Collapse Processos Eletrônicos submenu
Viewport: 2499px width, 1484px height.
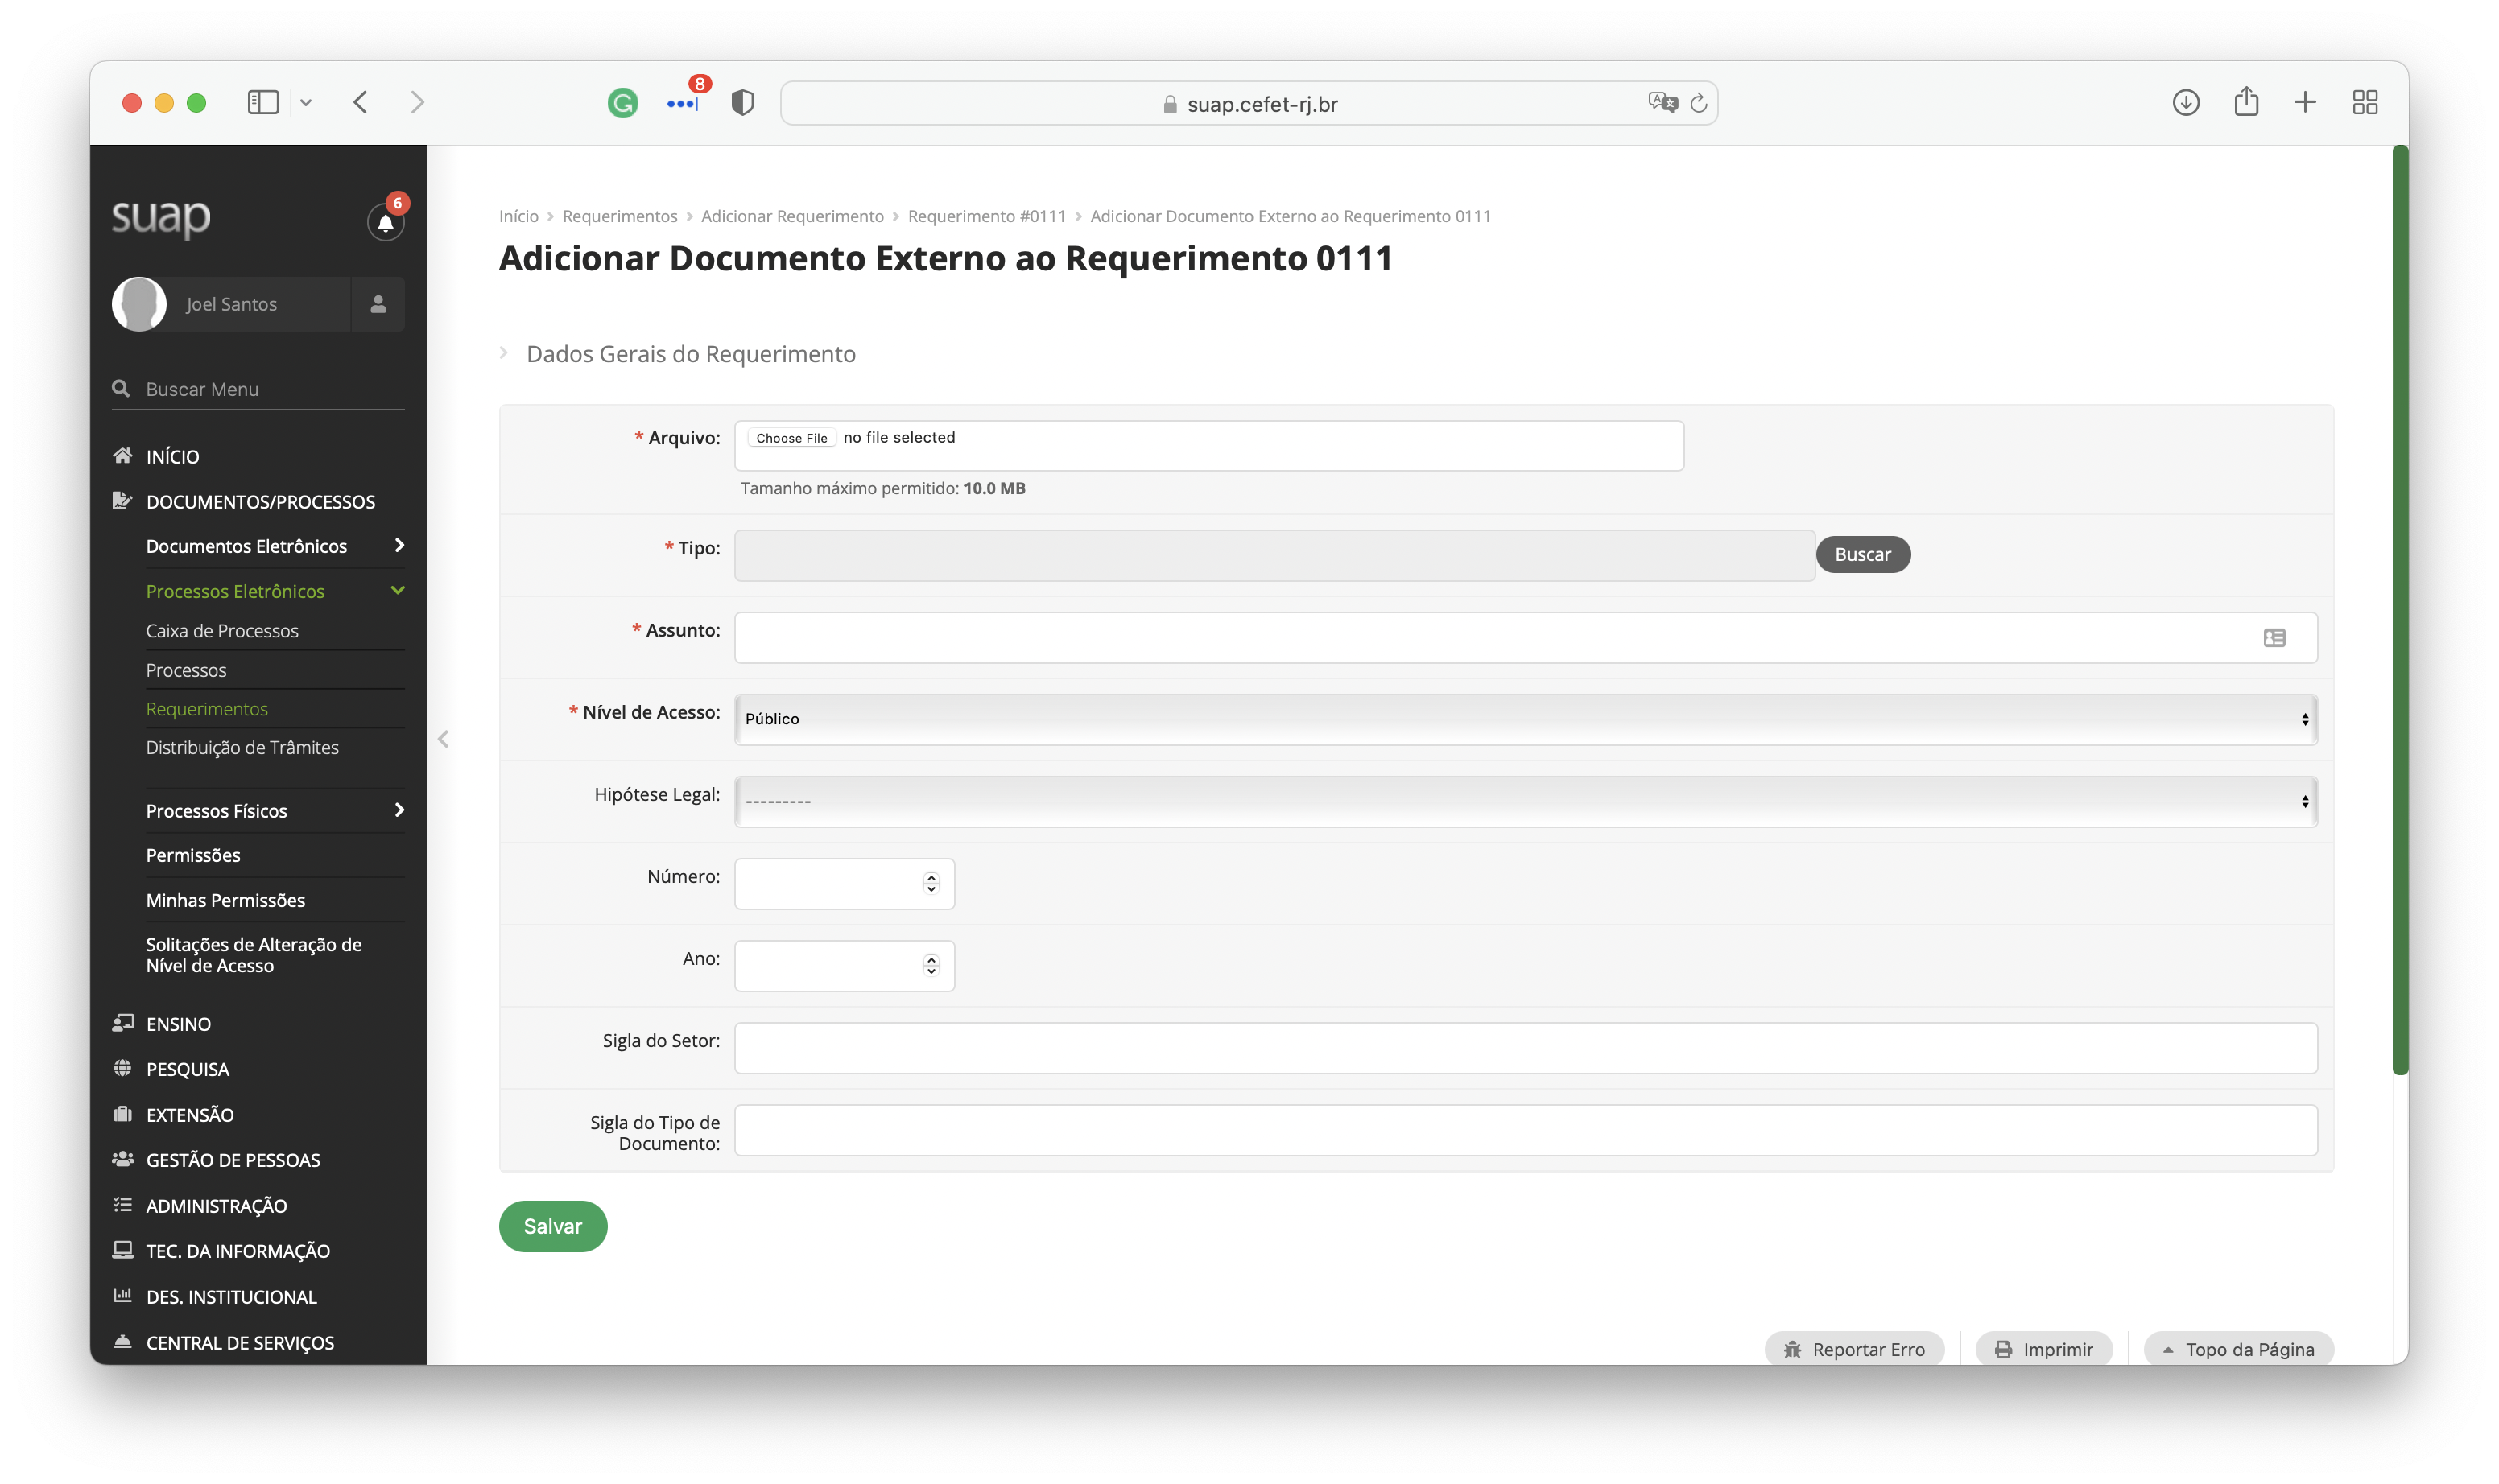pyautogui.click(x=399, y=590)
